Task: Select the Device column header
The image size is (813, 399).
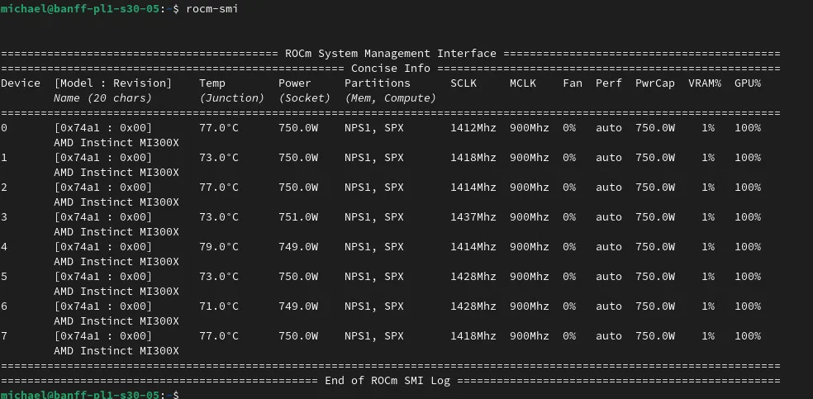Action: point(21,83)
